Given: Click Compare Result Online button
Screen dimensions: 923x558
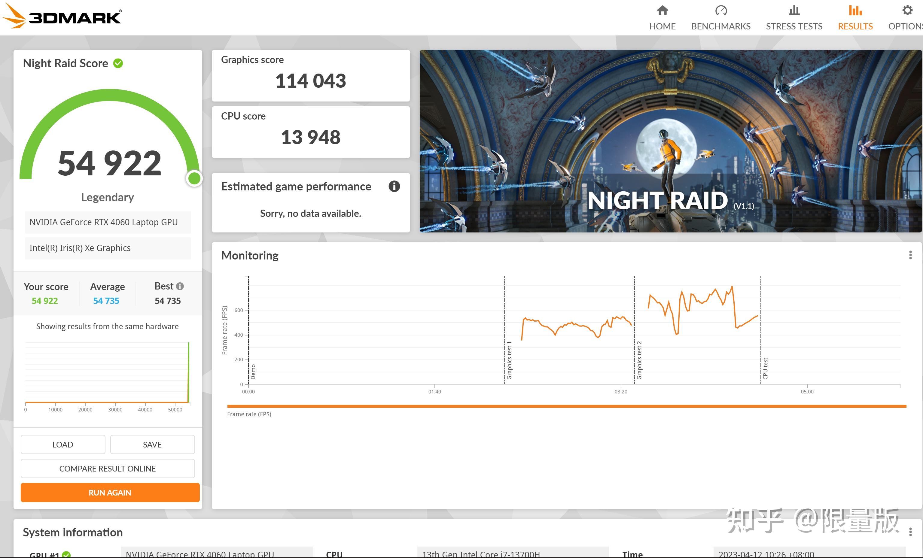Looking at the screenshot, I should pyautogui.click(x=108, y=469).
